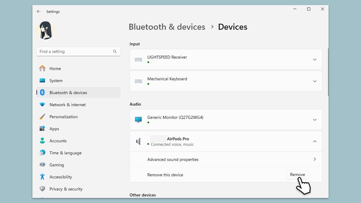361x203 pixels.
Task: Go to Accounts settings
Action: pyautogui.click(x=58, y=141)
